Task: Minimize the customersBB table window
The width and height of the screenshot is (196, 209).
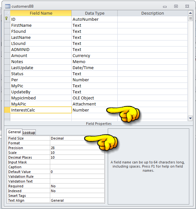Action: pyautogui.click(x=165, y=6)
